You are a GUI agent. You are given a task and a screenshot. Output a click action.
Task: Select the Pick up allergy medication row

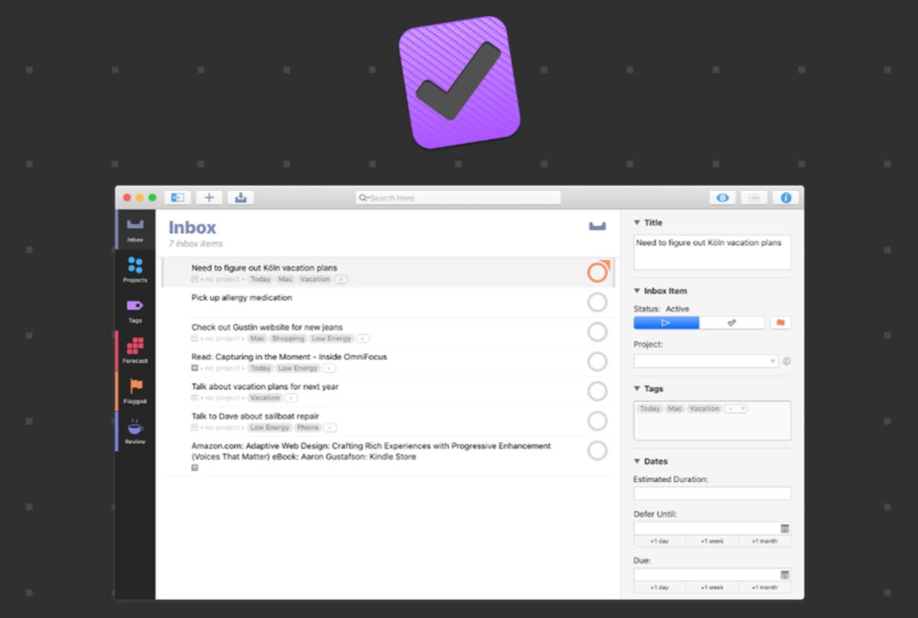[x=388, y=302]
